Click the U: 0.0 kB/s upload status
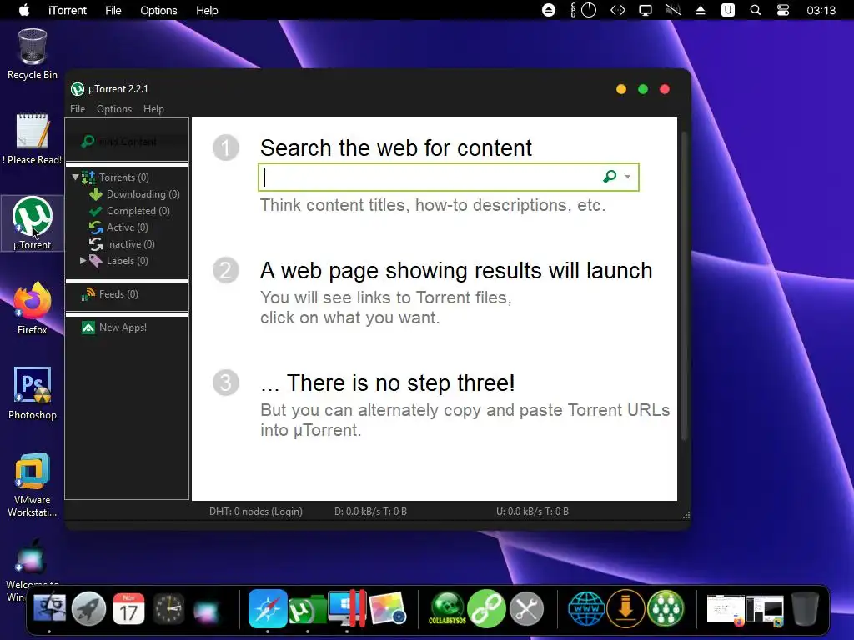The height and width of the screenshot is (640, 854). click(532, 512)
